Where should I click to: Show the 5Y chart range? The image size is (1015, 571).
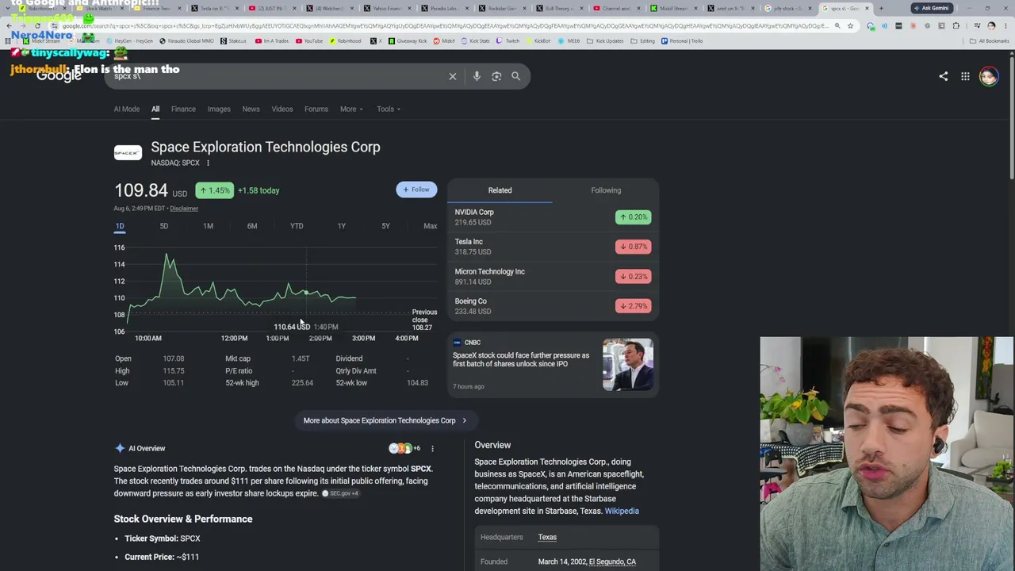pos(385,226)
